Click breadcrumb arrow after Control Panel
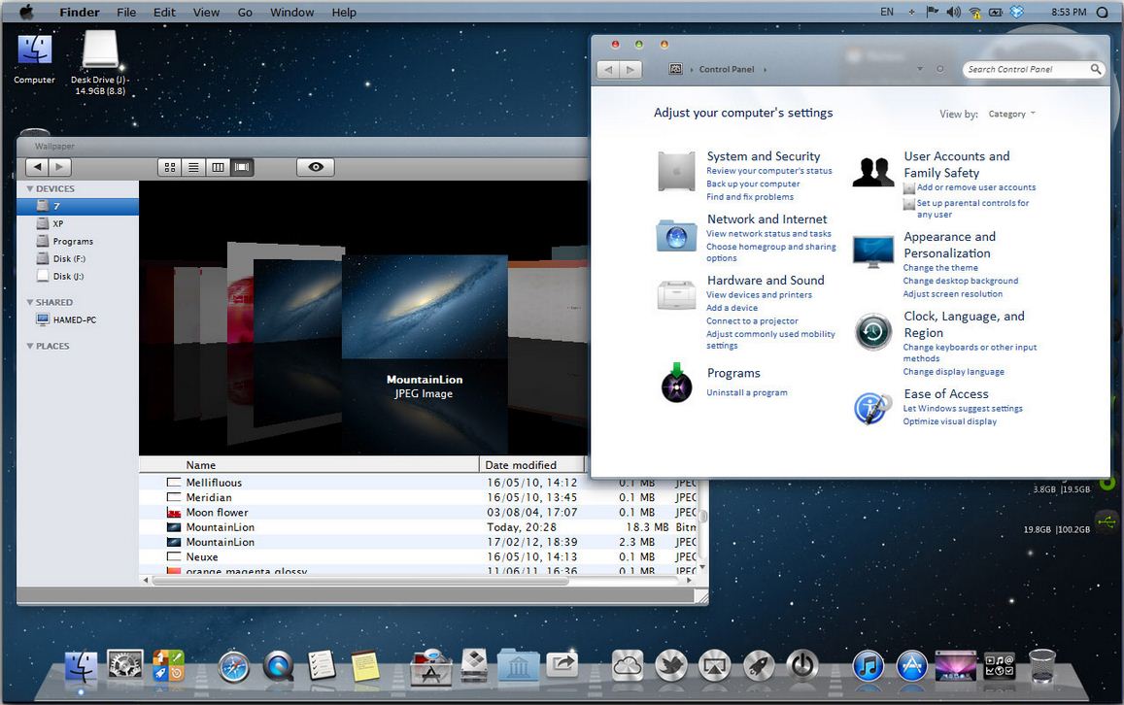The width and height of the screenshot is (1124, 705). 765,70
